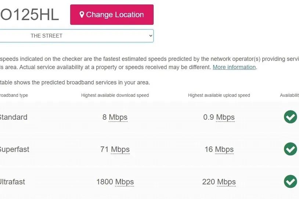
Task: Click the Highest available upload speed column header
Action: click(x=219, y=95)
